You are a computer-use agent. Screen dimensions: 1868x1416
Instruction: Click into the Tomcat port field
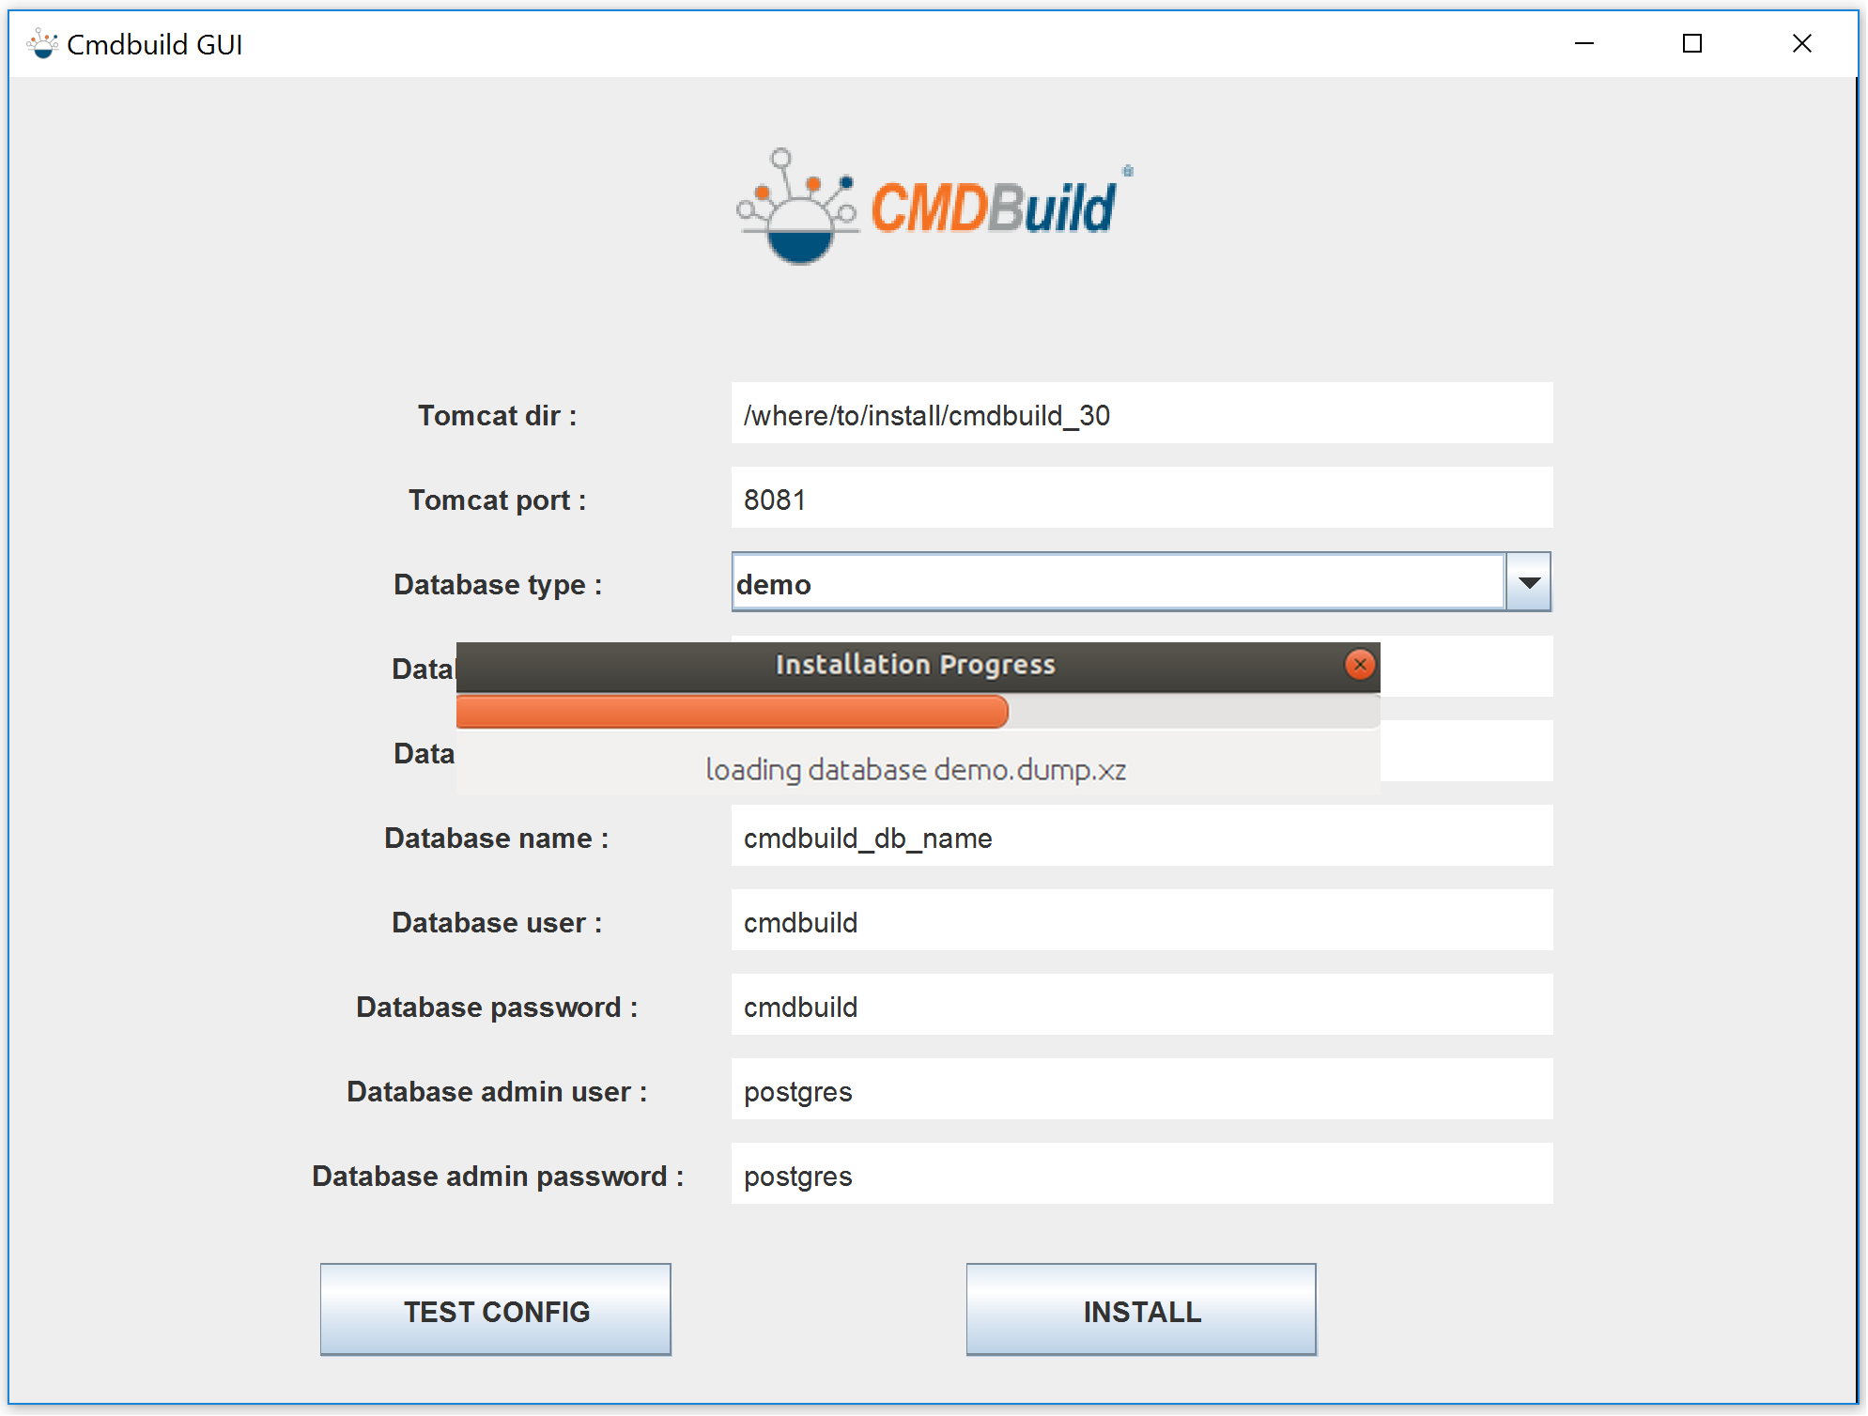1141,499
